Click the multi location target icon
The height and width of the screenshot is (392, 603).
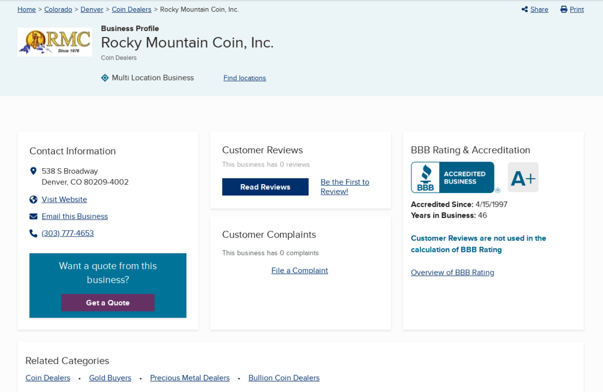click(x=105, y=78)
